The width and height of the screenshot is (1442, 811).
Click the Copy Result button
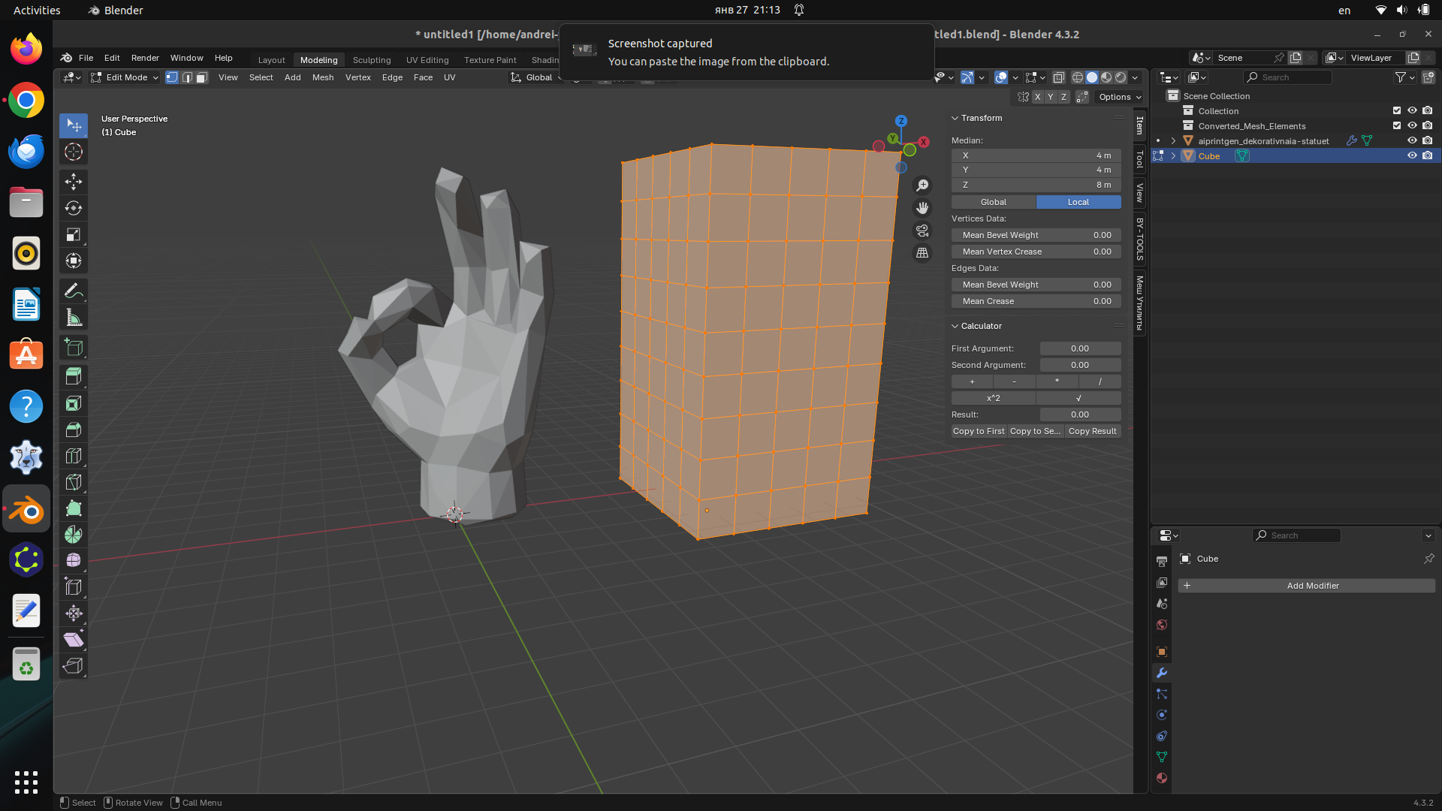(x=1092, y=431)
